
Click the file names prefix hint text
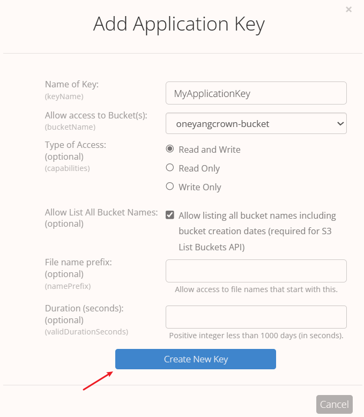pos(256,289)
